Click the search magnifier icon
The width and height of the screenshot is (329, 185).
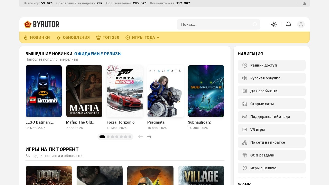pyautogui.click(x=255, y=24)
